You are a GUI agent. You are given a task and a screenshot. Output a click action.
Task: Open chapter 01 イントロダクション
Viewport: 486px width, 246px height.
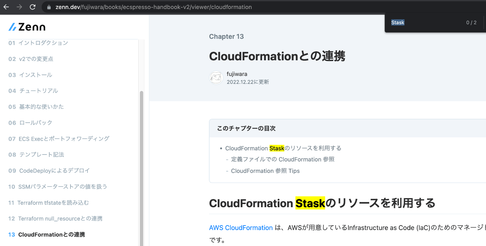pyautogui.click(x=38, y=43)
